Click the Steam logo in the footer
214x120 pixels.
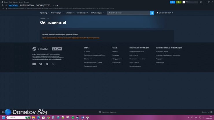pyautogui.click(x=40, y=49)
